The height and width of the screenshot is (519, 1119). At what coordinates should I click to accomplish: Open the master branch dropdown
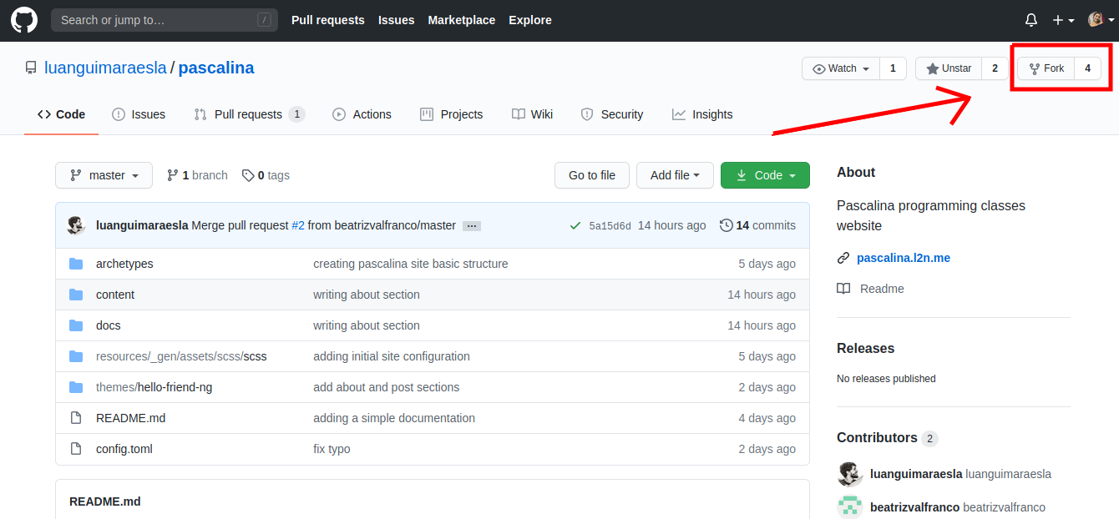click(104, 175)
